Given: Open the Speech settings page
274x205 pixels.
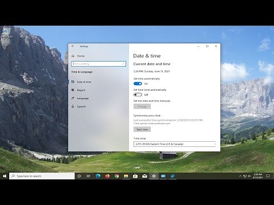Looking at the screenshot, I should point(81,106).
